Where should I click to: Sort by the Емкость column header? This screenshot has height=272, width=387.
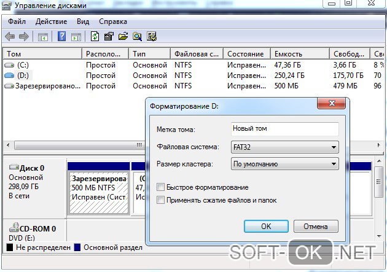(x=300, y=54)
